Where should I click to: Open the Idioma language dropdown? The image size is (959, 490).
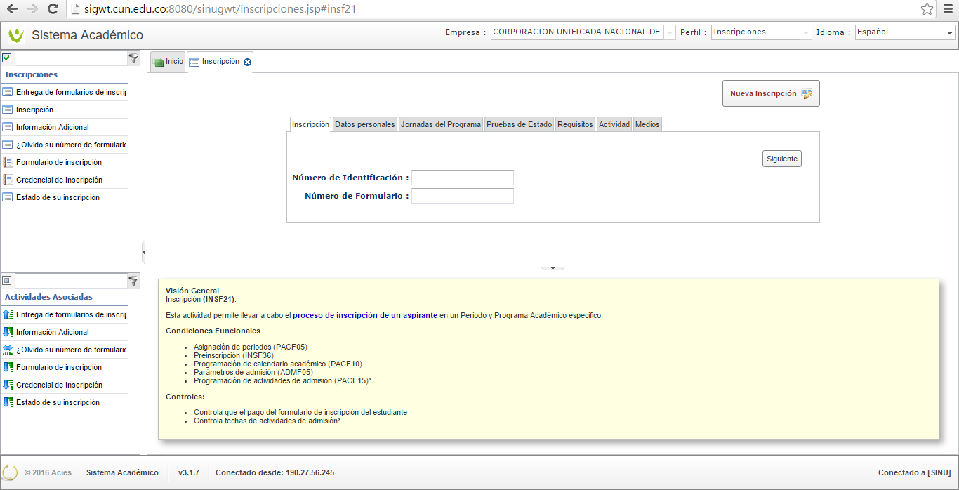(x=949, y=32)
